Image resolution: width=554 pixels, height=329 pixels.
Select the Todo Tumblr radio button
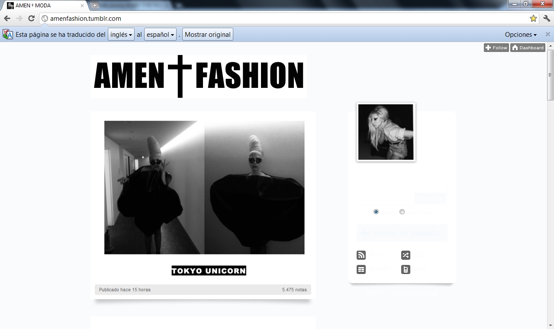[402, 212]
